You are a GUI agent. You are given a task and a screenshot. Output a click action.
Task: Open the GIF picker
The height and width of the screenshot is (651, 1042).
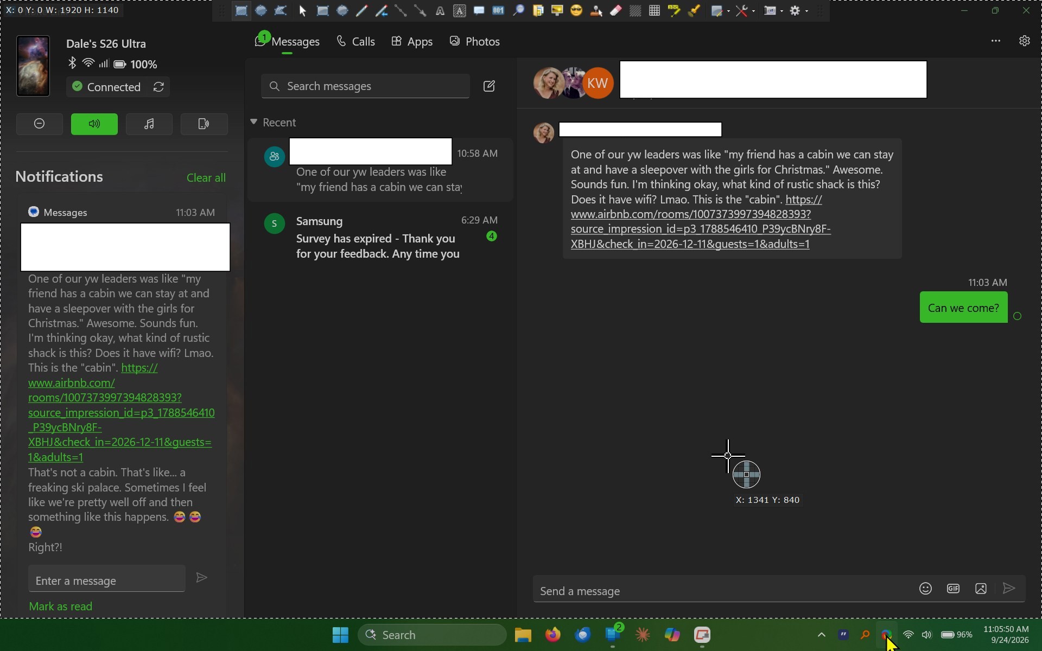954,589
